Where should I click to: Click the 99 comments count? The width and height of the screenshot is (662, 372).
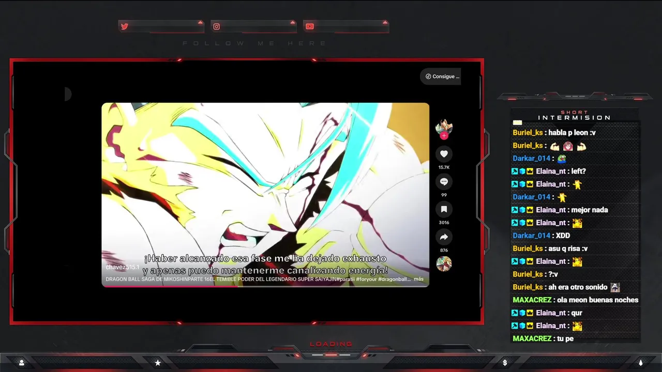(444, 195)
